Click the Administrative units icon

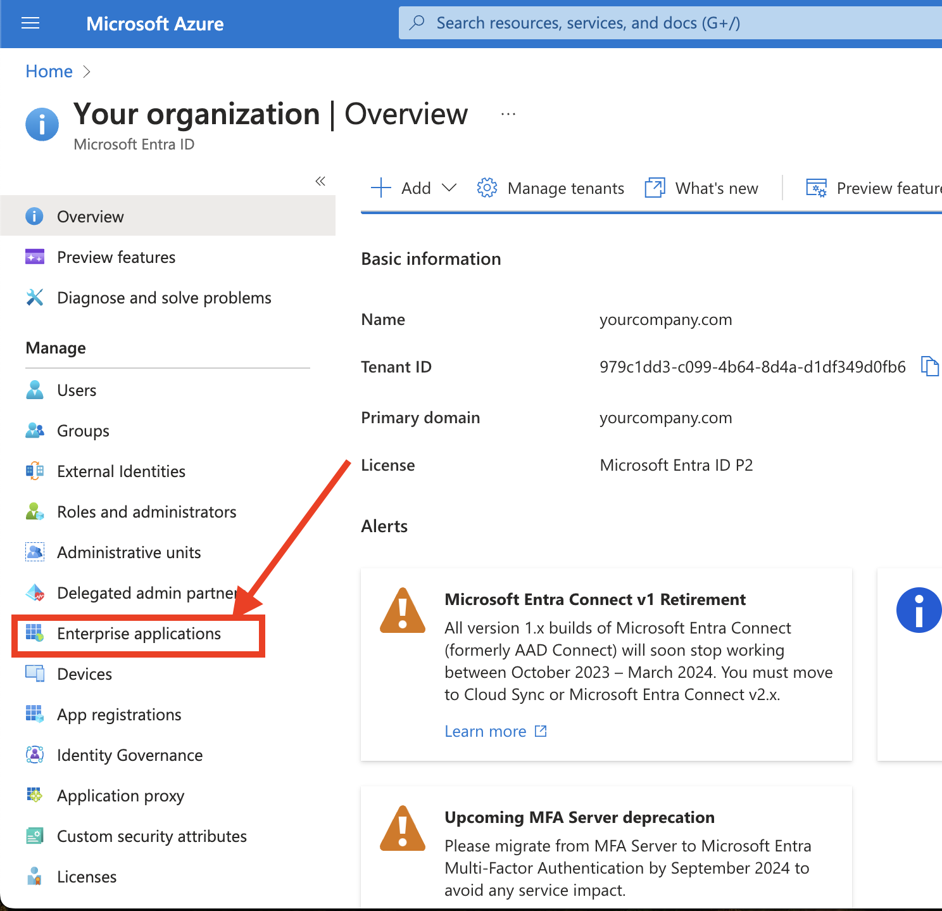(x=35, y=552)
